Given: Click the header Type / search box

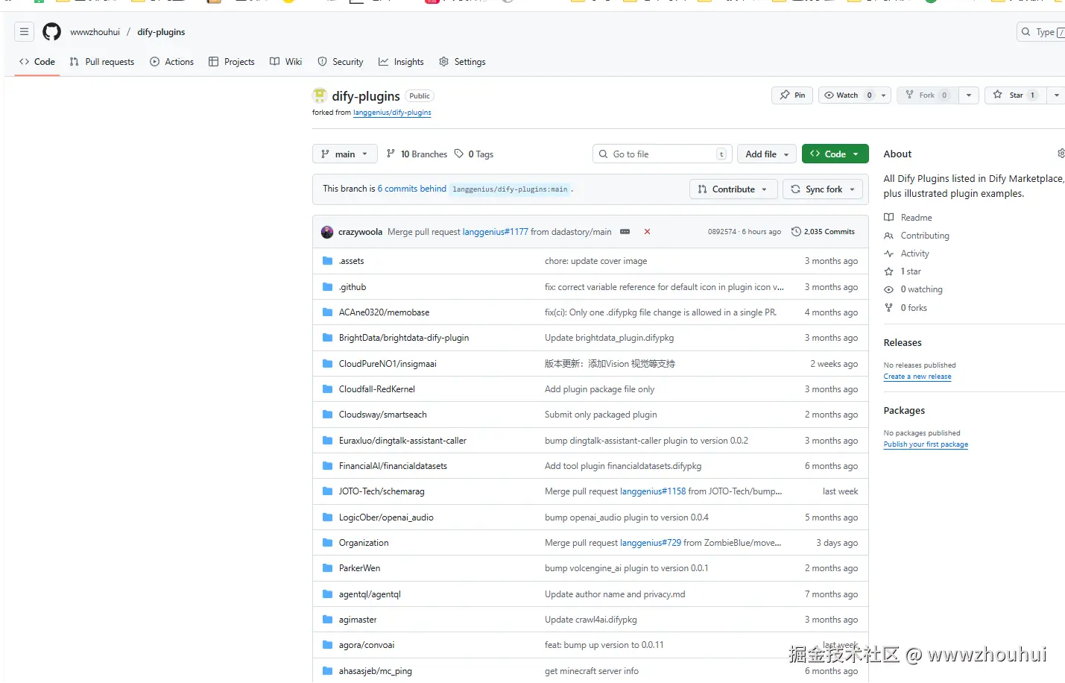Looking at the screenshot, I should (1042, 32).
